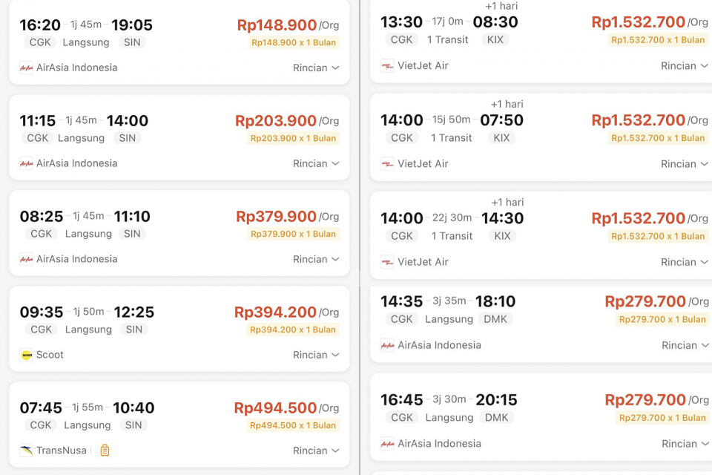Click the AirAsia logo on the 14:35 DMK flight

pyautogui.click(x=387, y=345)
